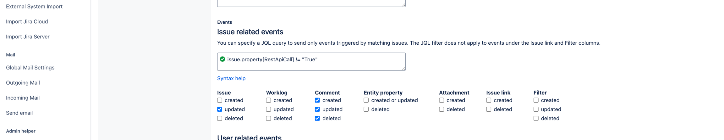Uncheck the Comment deleted checkbox
This screenshot has width=724, height=140.
pyautogui.click(x=317, y=119)
